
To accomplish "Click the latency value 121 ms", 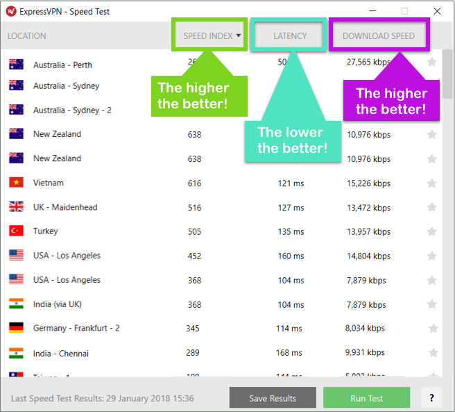I will pyautogui.click(x=291, y=183).
